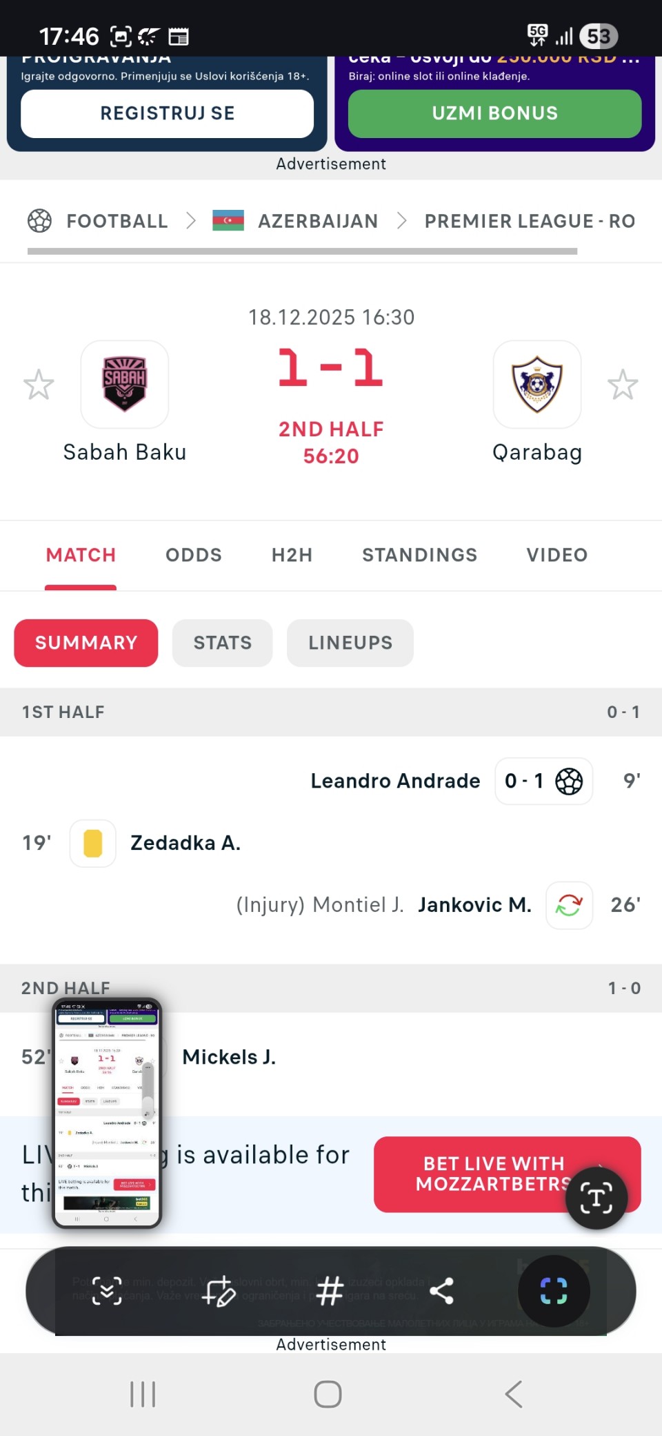Expand chevron after AZERBAIJAN breadcrumb
The width and height of the screenshot is (662, 1436).
pyautogui.click(x=402, y=221)
